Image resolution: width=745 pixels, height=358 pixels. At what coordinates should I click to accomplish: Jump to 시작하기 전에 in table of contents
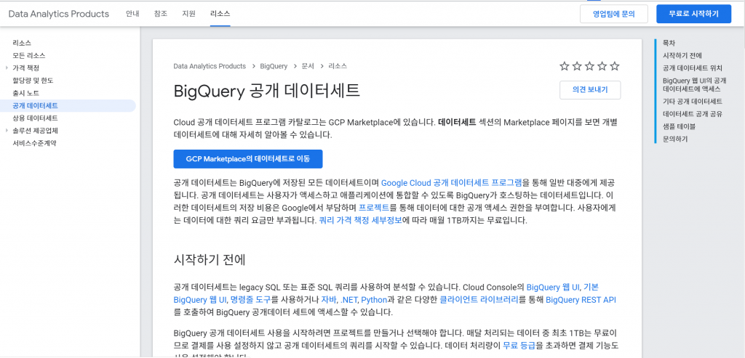(x=682, y=55)
